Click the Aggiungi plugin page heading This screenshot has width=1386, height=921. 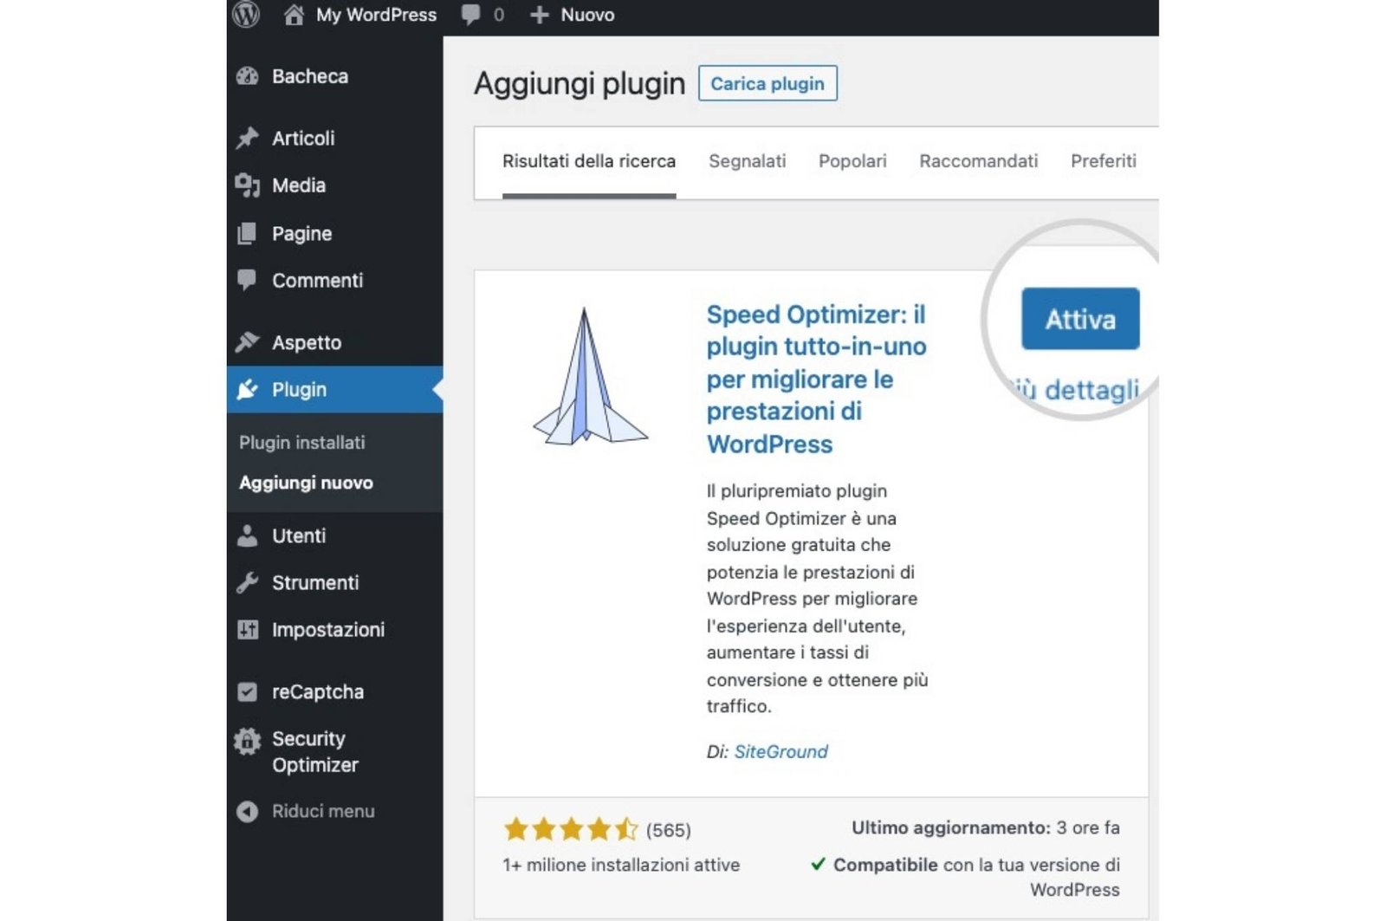pyautogui.click(x=580, y=84)
